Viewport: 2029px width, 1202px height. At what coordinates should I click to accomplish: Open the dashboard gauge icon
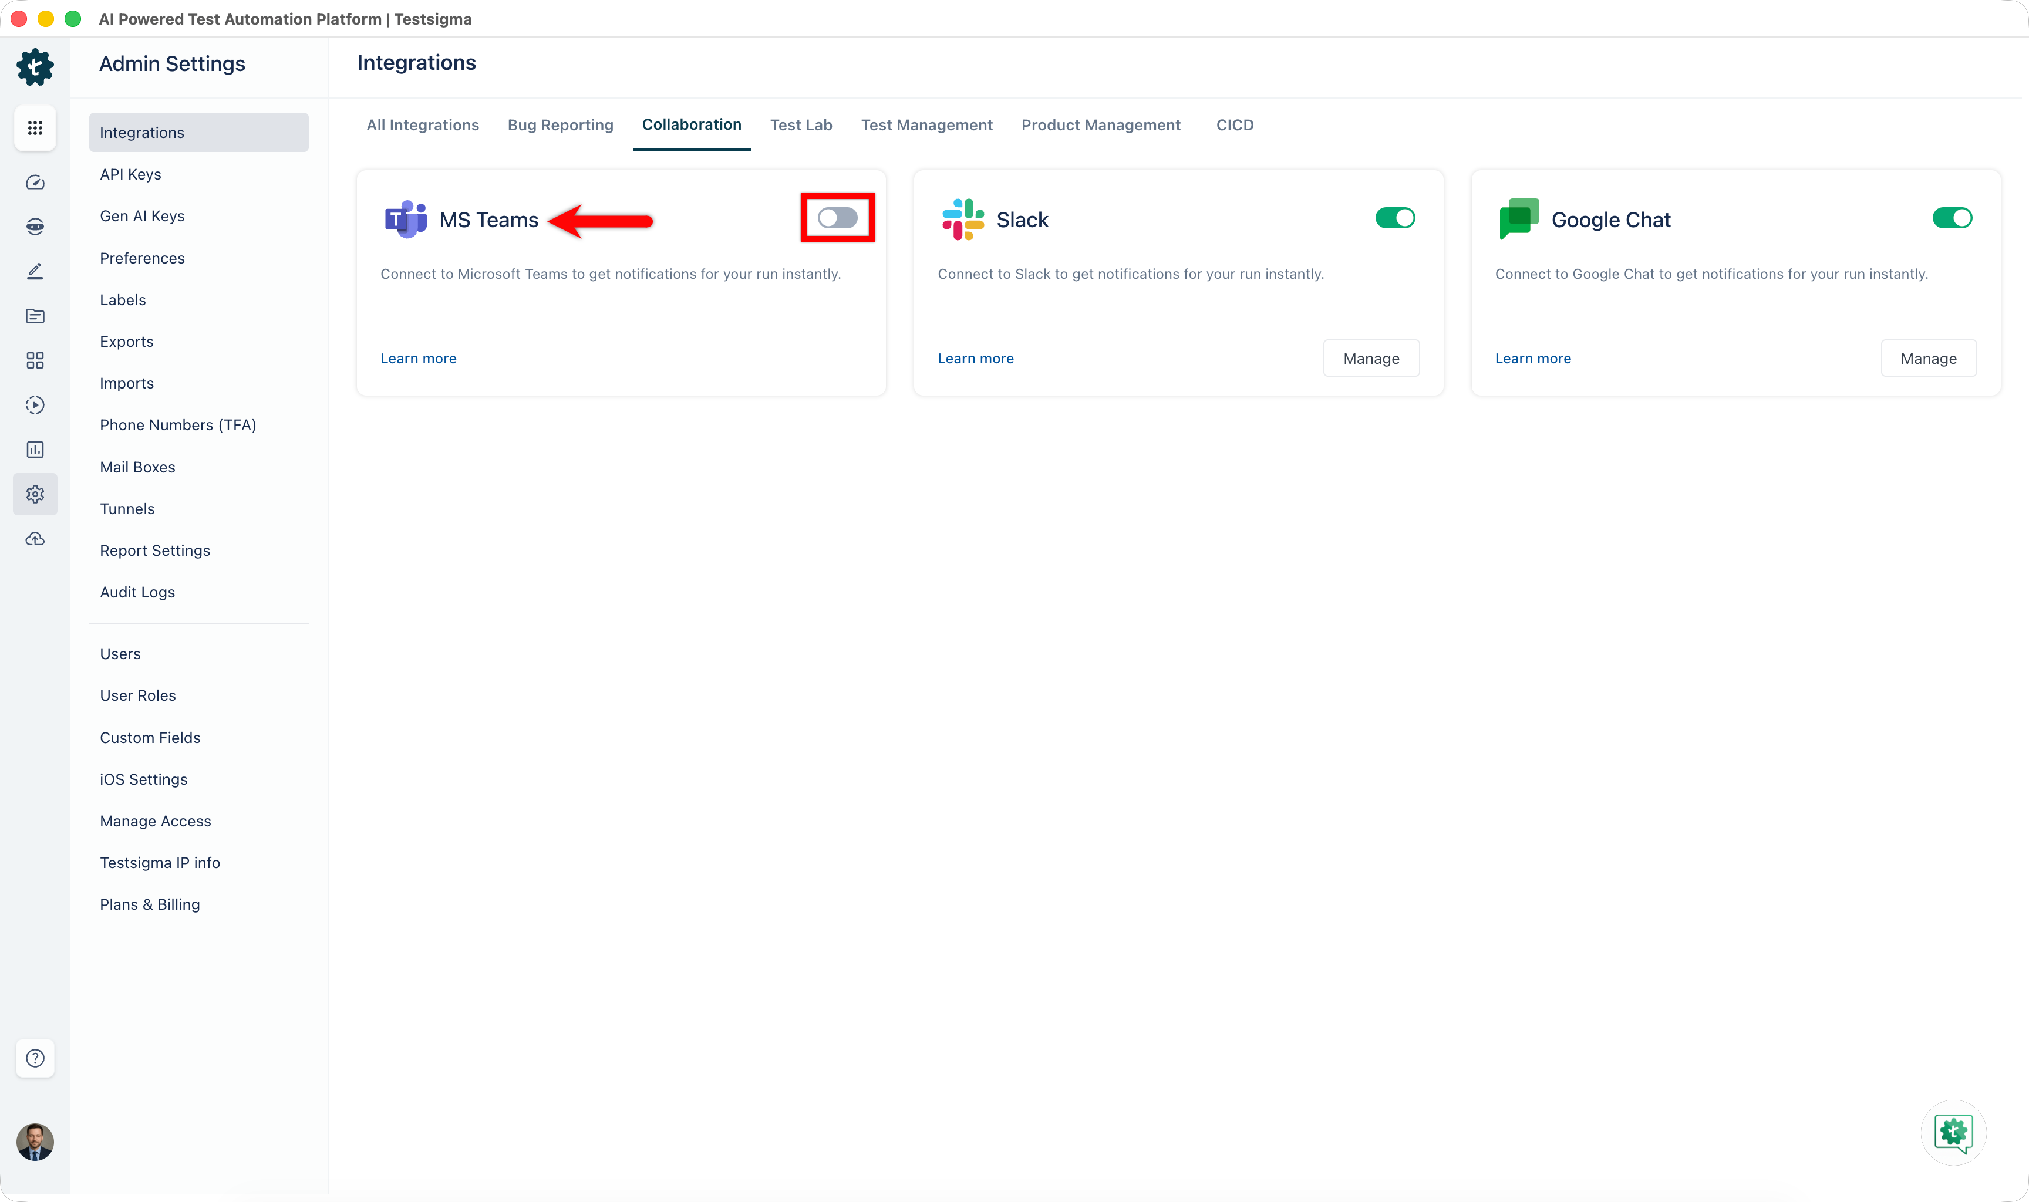tap(35, 183)
